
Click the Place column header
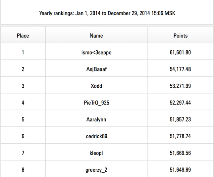click(23, 36)
